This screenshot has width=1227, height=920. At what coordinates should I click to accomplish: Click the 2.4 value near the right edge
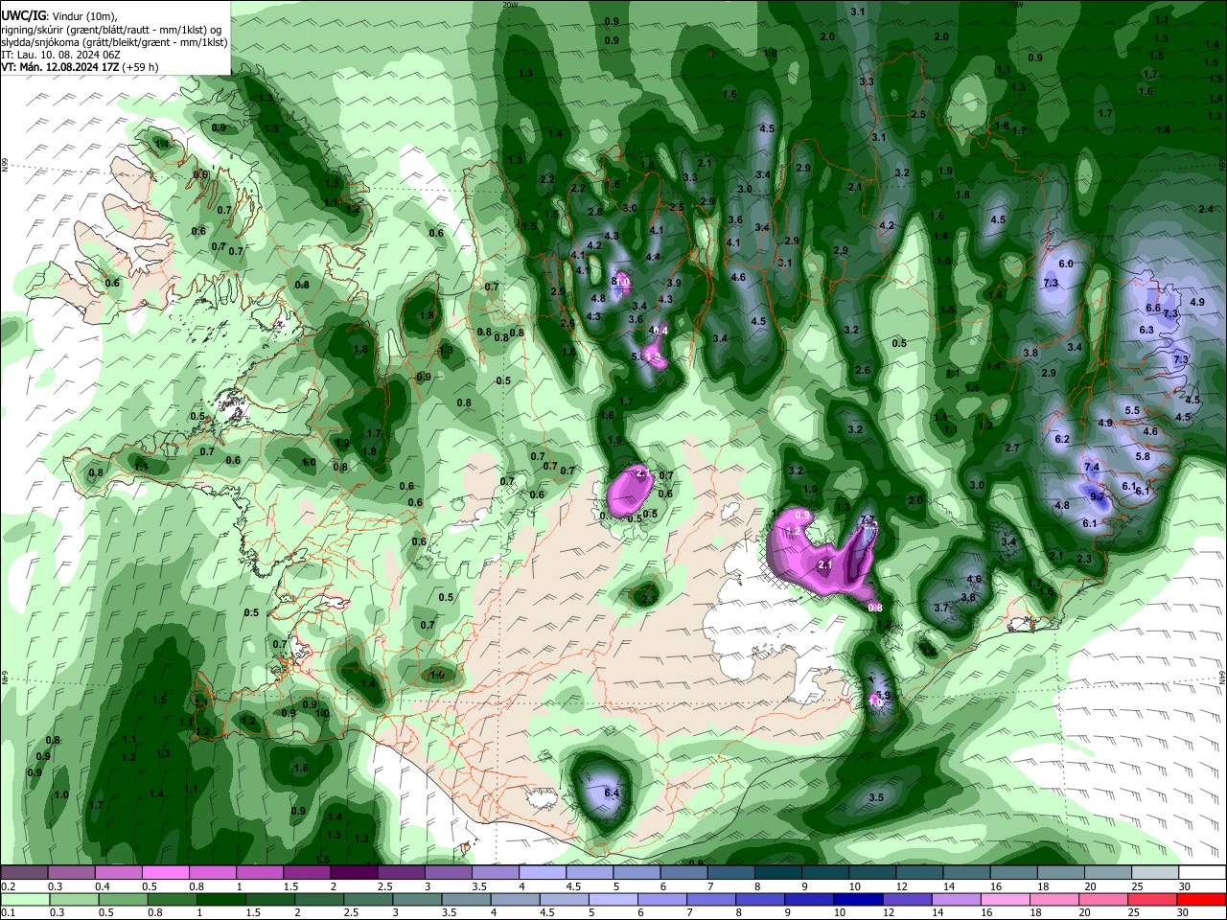coord(1207,209)
